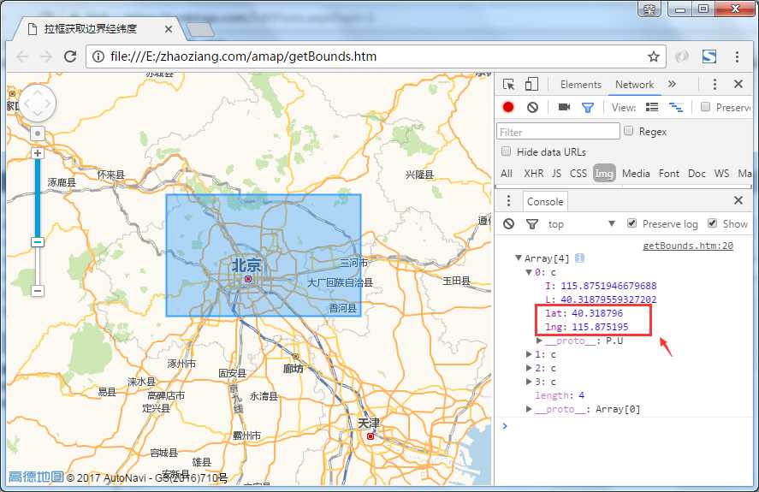Click the blue zoom slider track
This screenshot has height=492, width=759.
pos(38,199)
